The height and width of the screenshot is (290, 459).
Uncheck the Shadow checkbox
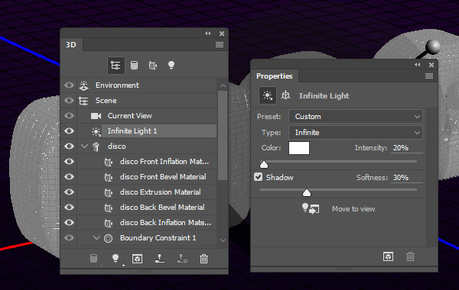pyautogui.click(x=259, y=177)
